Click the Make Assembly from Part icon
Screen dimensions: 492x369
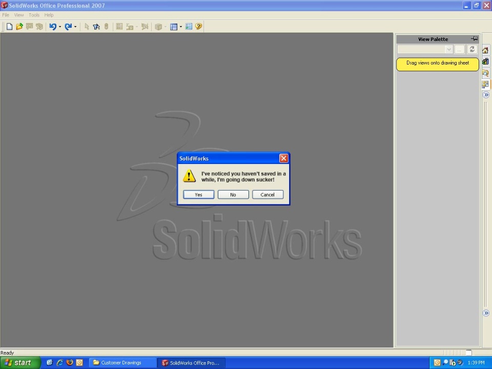point(39,27)
